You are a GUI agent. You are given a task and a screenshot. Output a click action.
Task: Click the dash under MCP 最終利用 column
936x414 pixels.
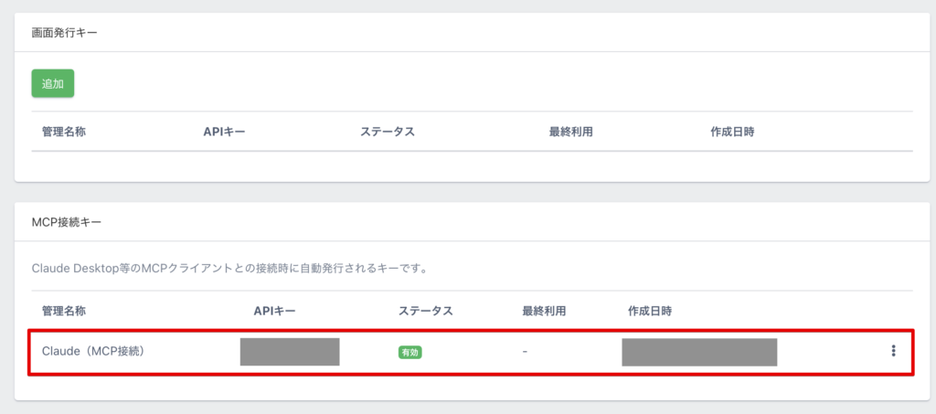click(525, 352)
